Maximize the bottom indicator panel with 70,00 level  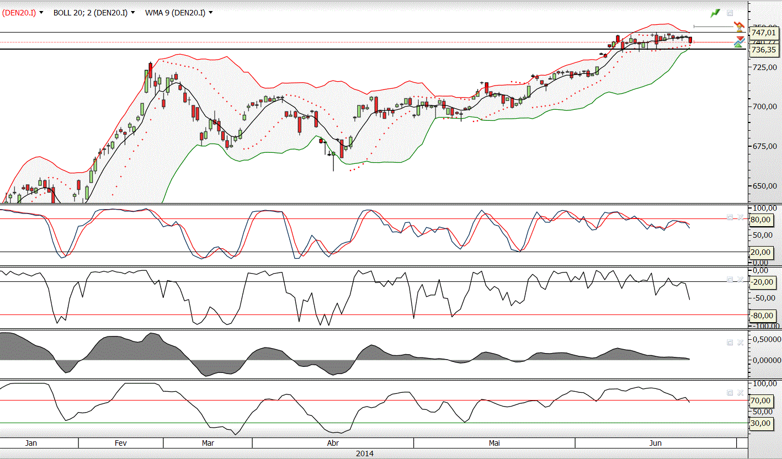(x=730, y=393)
